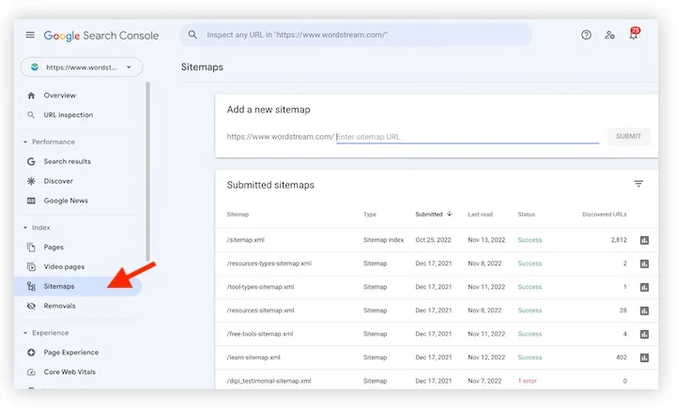Click the Video pages icon
The width and height of the screenshot is (676, 408).
[x=31, y=266]
